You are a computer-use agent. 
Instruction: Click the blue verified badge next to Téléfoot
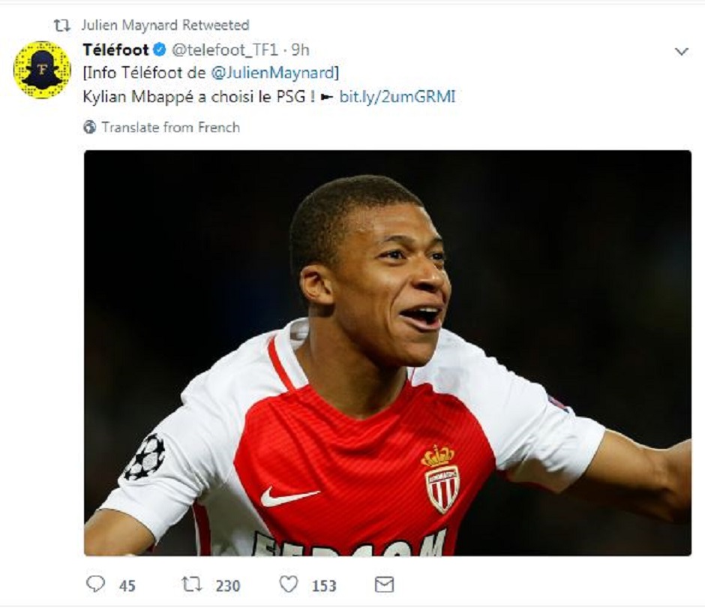(160, 50)
